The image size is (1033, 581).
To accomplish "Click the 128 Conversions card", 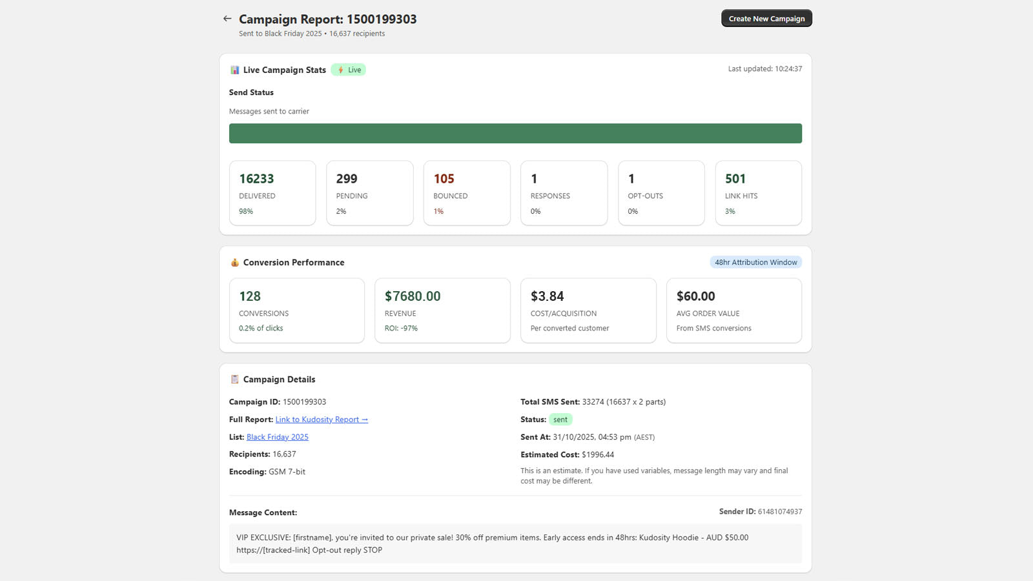I will [x=297, y=311].
